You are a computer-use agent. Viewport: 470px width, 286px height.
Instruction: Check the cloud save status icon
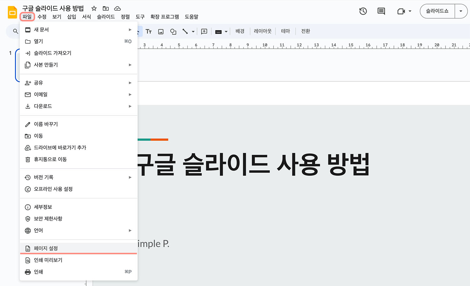point(117,8)
